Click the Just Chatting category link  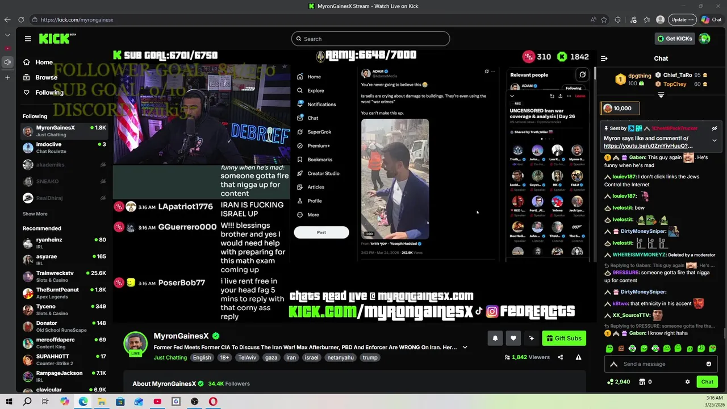[x=170, y=357]
